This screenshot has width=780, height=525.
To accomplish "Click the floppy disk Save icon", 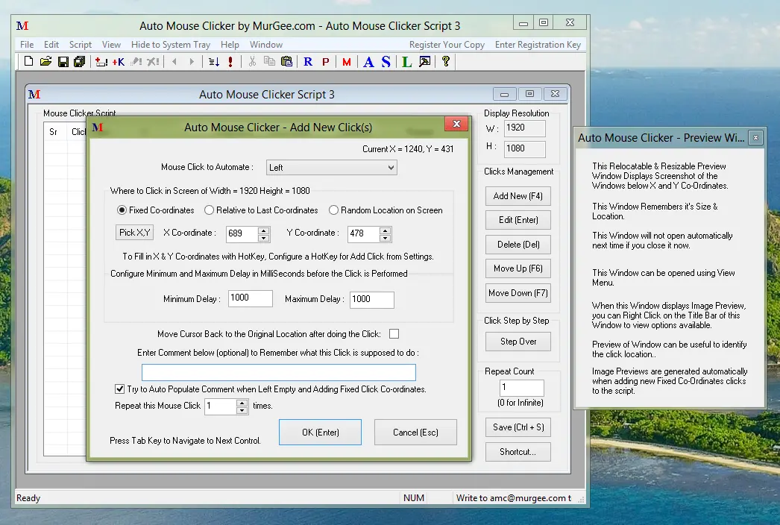I will pos(63,62).
